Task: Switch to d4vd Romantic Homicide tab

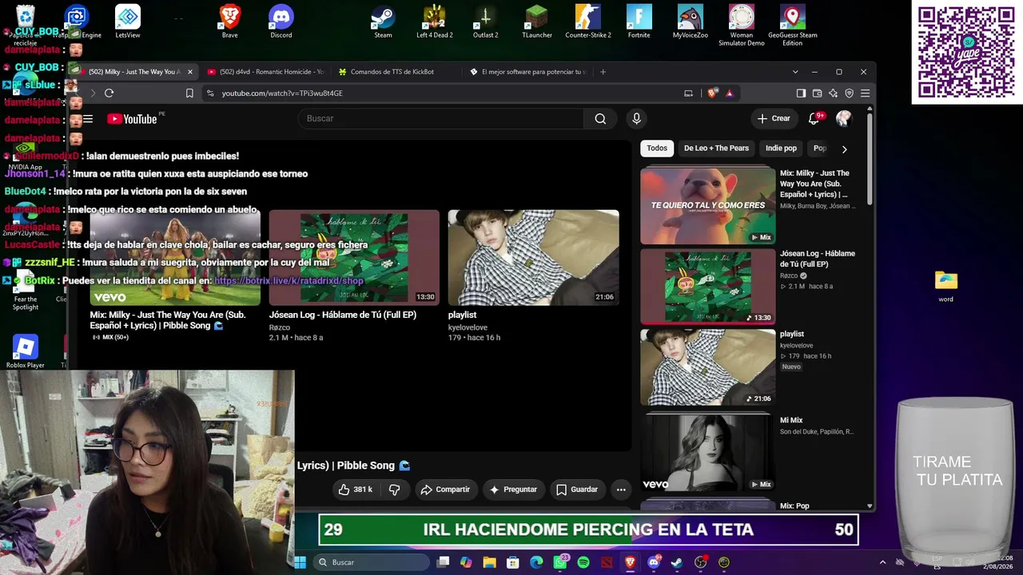Action: [265, 72]
